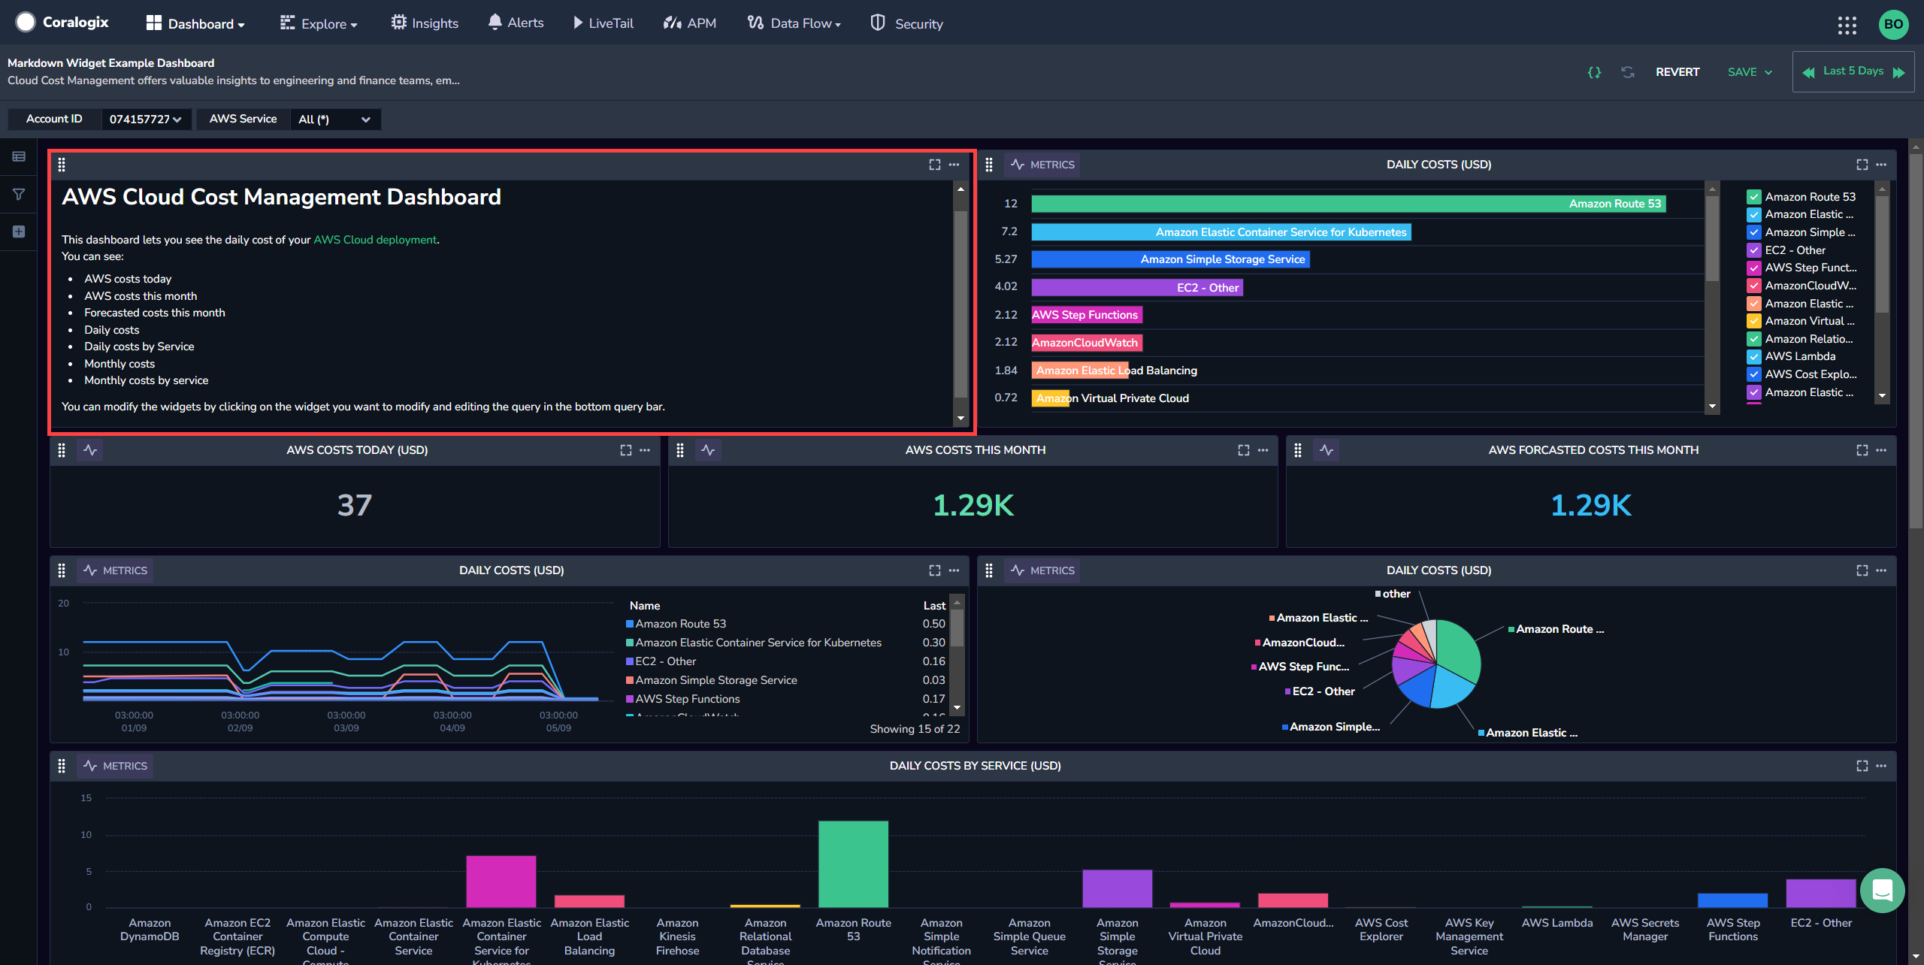
Task: Open Daily Costs bar widget options
Action: (x=1881, y=165)
